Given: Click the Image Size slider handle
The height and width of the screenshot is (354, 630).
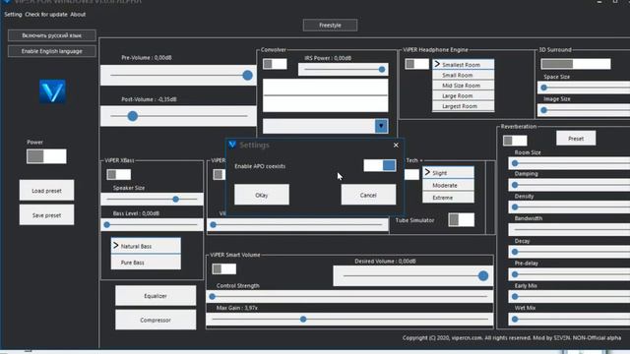Looking at the screenshot, I should [x=544, y=110].
